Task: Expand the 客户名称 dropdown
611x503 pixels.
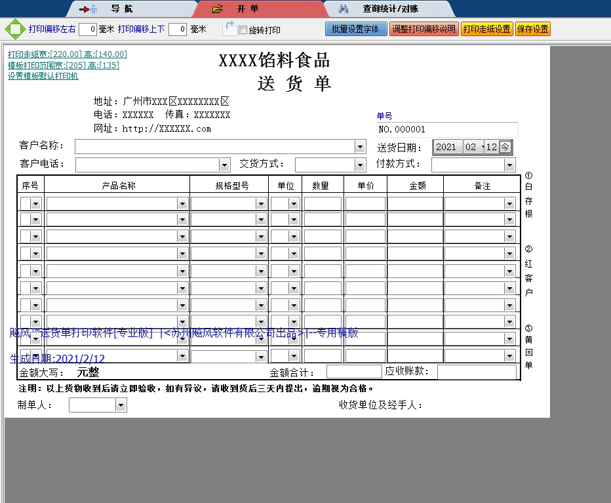Action: 359,146
